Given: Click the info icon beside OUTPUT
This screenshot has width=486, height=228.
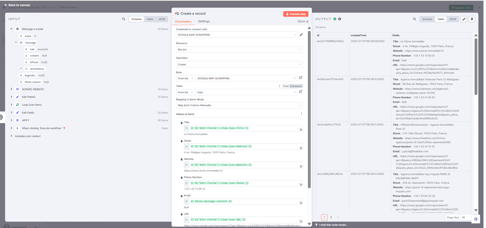Looking at the screenshot, I should [x=340, y=19].
